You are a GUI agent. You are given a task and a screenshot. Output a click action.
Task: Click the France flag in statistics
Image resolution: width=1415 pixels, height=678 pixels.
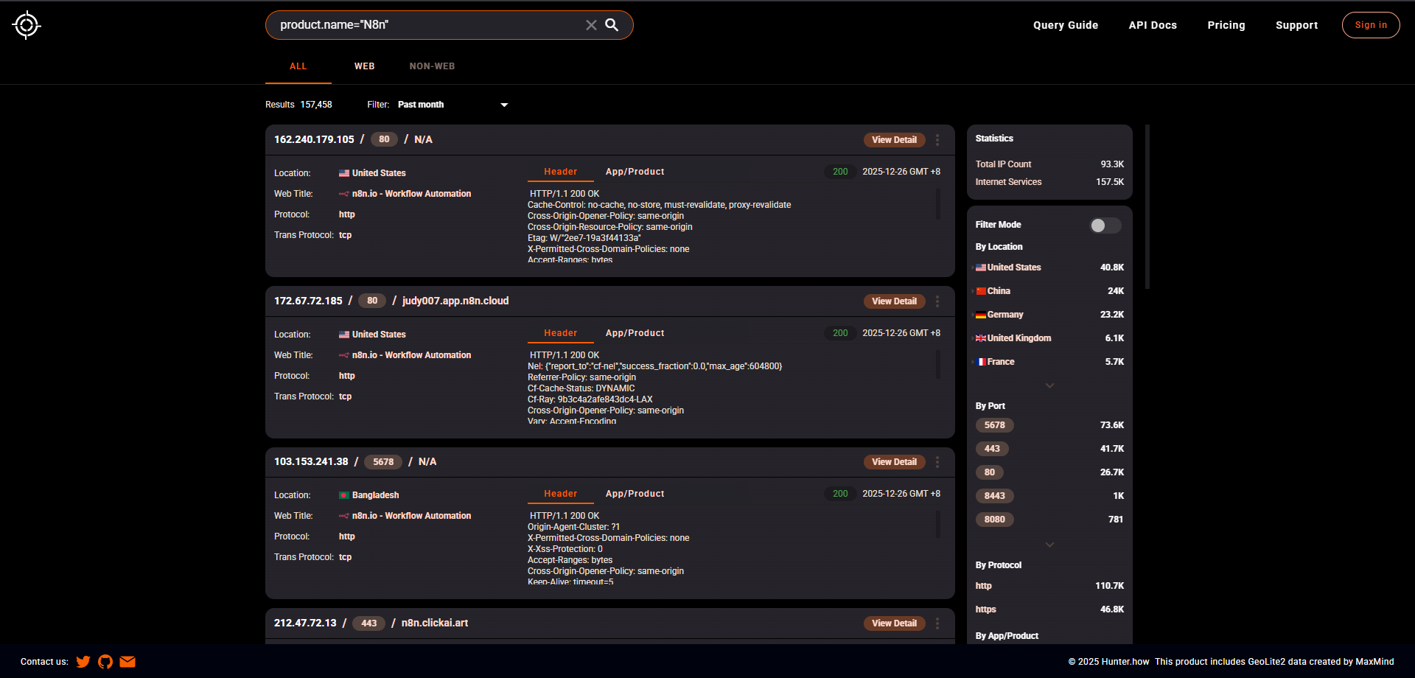pos(981,362)
